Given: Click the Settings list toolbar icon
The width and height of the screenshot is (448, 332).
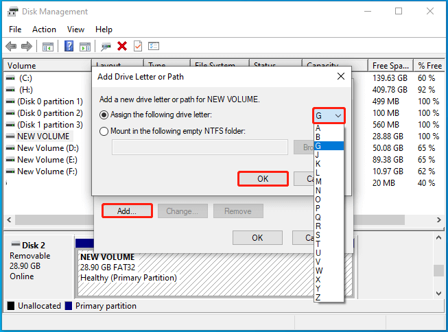Looking at the screenshot, I should click(x=154, y=46).
